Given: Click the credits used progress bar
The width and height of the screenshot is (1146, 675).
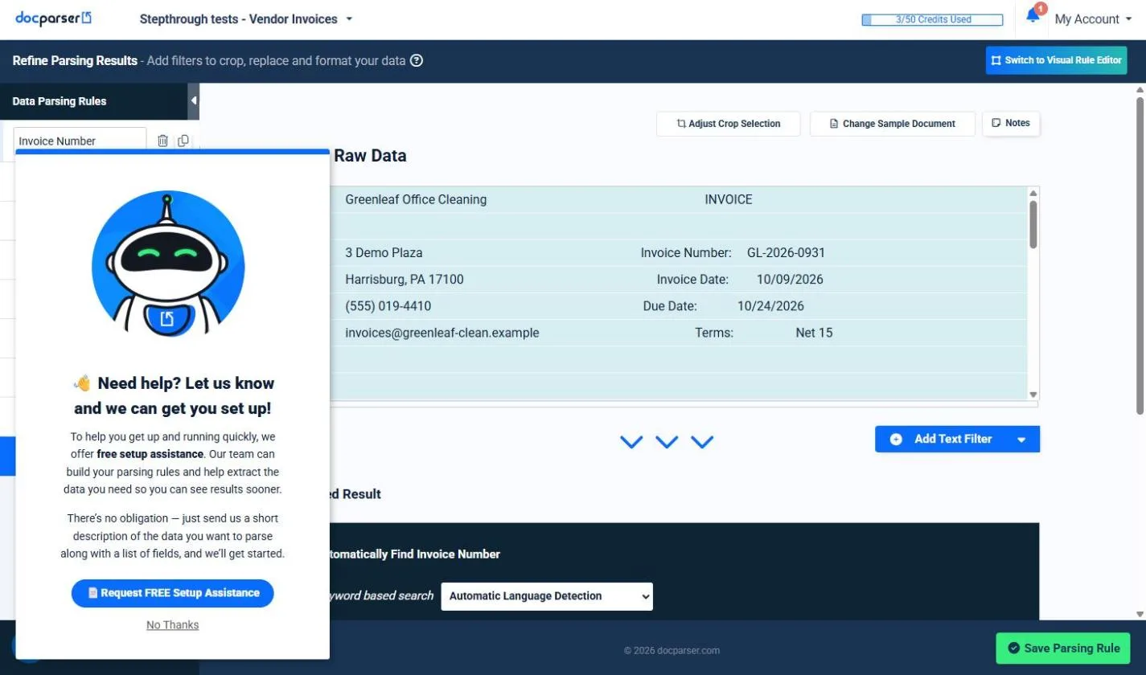Looking at the screenshot, I should (932, 20).
